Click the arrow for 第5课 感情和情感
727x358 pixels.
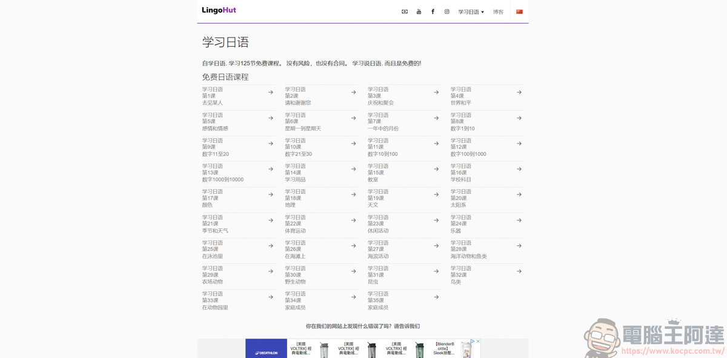271,118
